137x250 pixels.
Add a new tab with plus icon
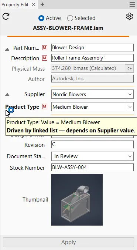pyautogui.click(x=42, y=4)
